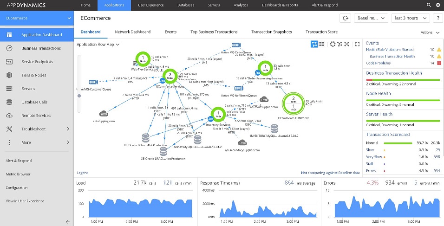This screenshot has height=226, width=444.
Task: Click the Service Endpoints sidebar icon
Action: (x=9, y=62)
